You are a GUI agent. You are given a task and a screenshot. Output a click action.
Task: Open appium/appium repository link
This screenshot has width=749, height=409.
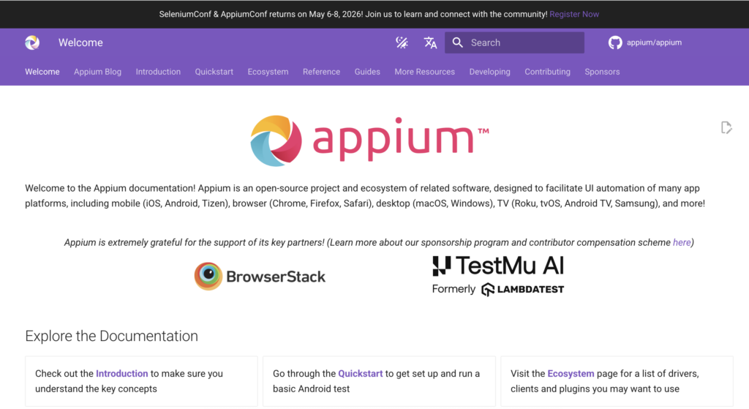point(654,42)
